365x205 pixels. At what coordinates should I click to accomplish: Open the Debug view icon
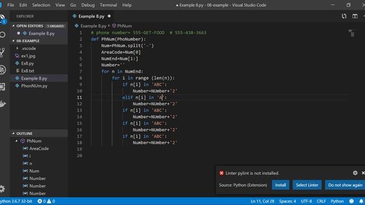[2, 69]
